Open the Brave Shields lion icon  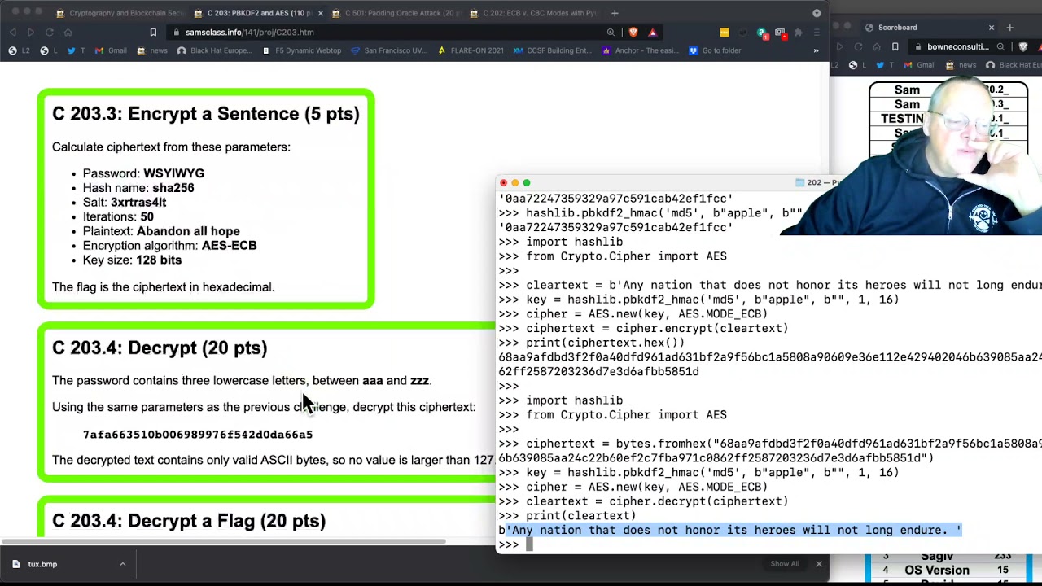pyautogui.click(x=633, y=33)
